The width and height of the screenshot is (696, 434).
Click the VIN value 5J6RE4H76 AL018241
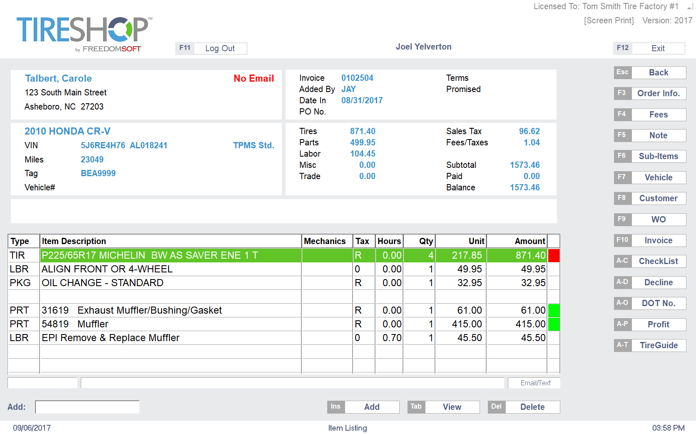click(124, 145)
